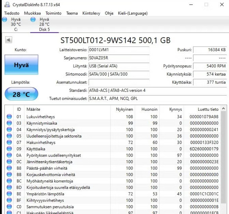Click status orb for Käynnistys/pysäytyskertoja row

pyautogui.click(x=9, y=130)
